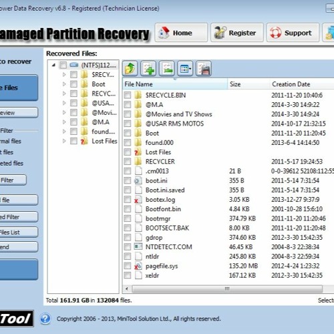Click the Lost Files question-mark folder icon in list
334x334 pixels.
point(138,152)
